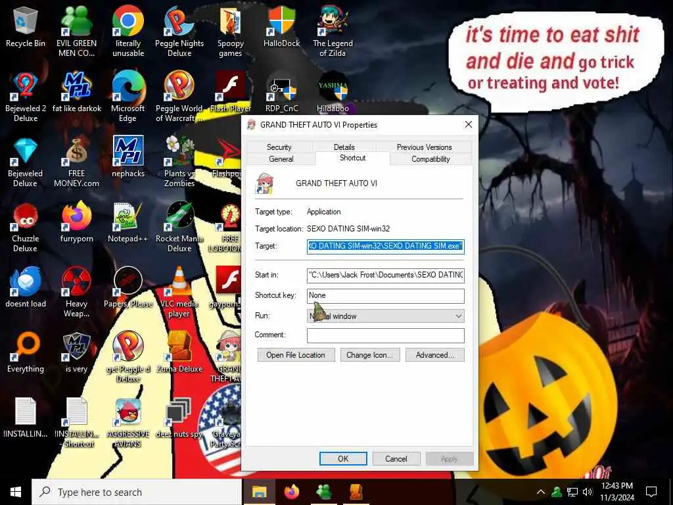
Task: Click the empty Comment field
Action: point(385,335)
